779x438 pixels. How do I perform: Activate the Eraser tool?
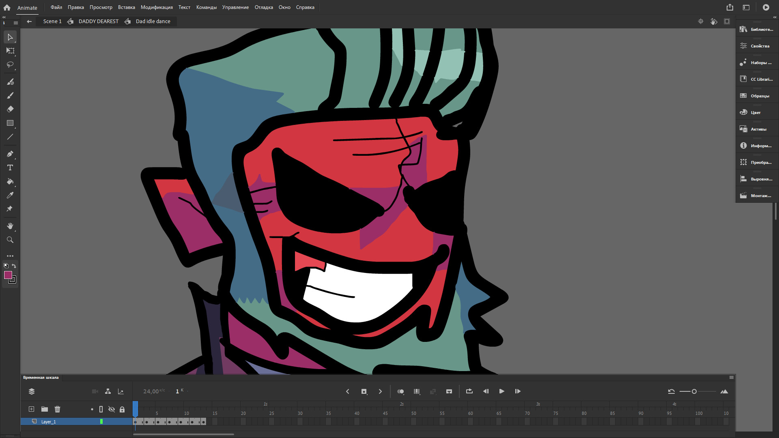click(10, 109)
